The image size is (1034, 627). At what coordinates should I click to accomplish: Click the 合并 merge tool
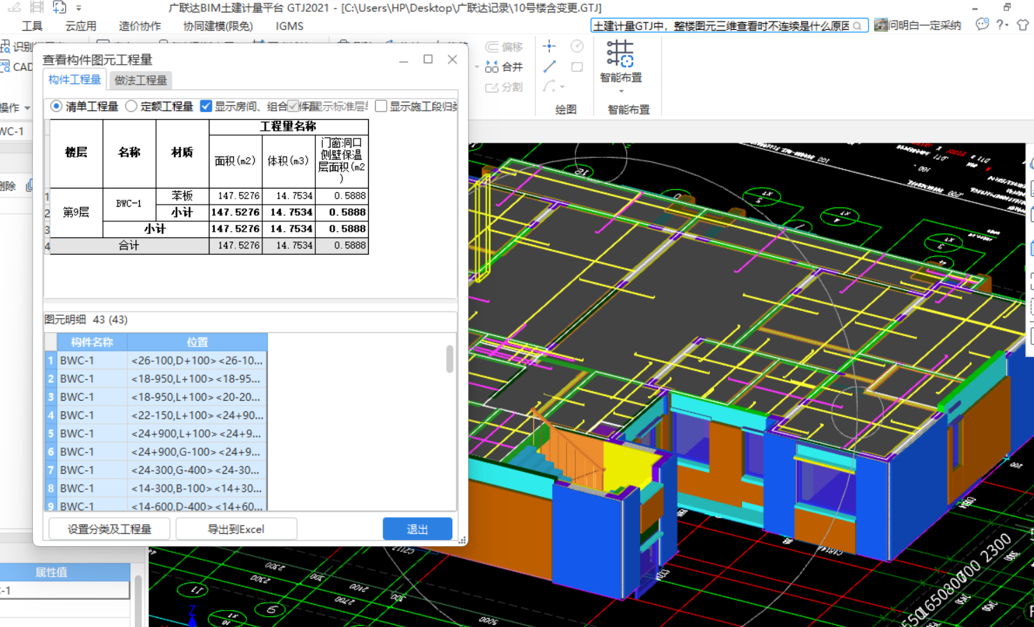click(504, 67)
